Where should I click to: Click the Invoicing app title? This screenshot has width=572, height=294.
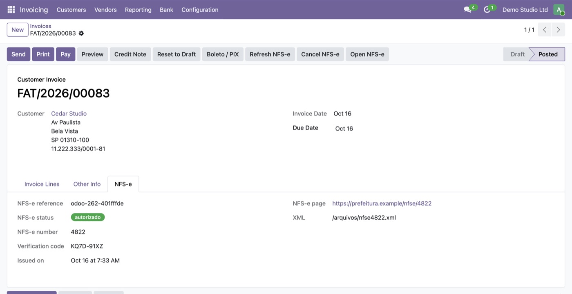(34, 9)
